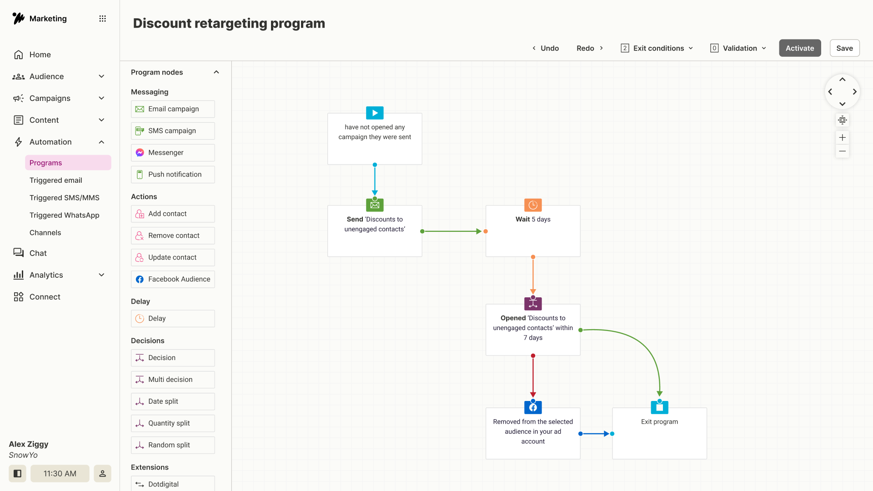
Task: Open Channels submenu item
Action: (x=45, y=233)
